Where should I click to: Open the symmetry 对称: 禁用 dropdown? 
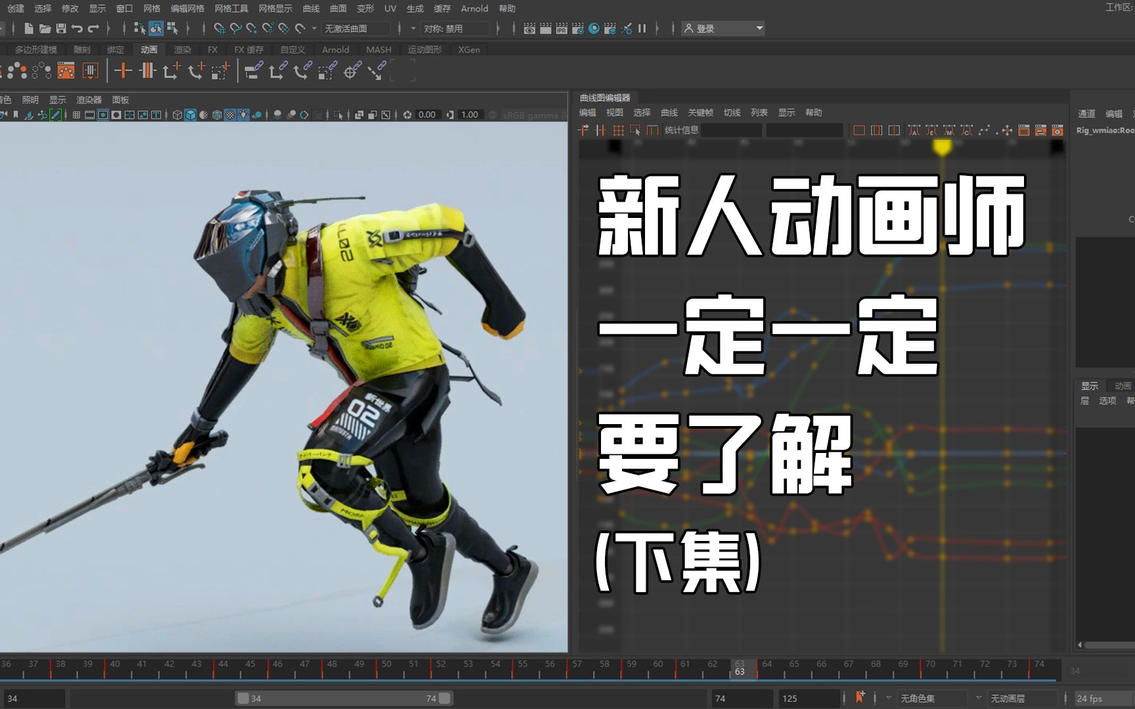456,28
